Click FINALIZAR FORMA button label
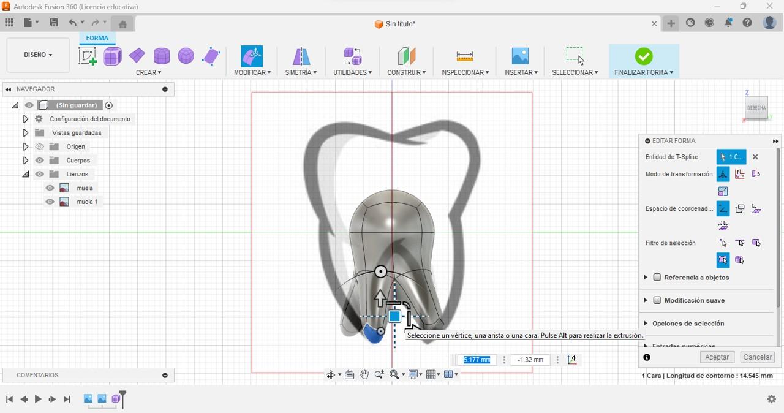Screen dimensions: 784x413 (644, 72)
